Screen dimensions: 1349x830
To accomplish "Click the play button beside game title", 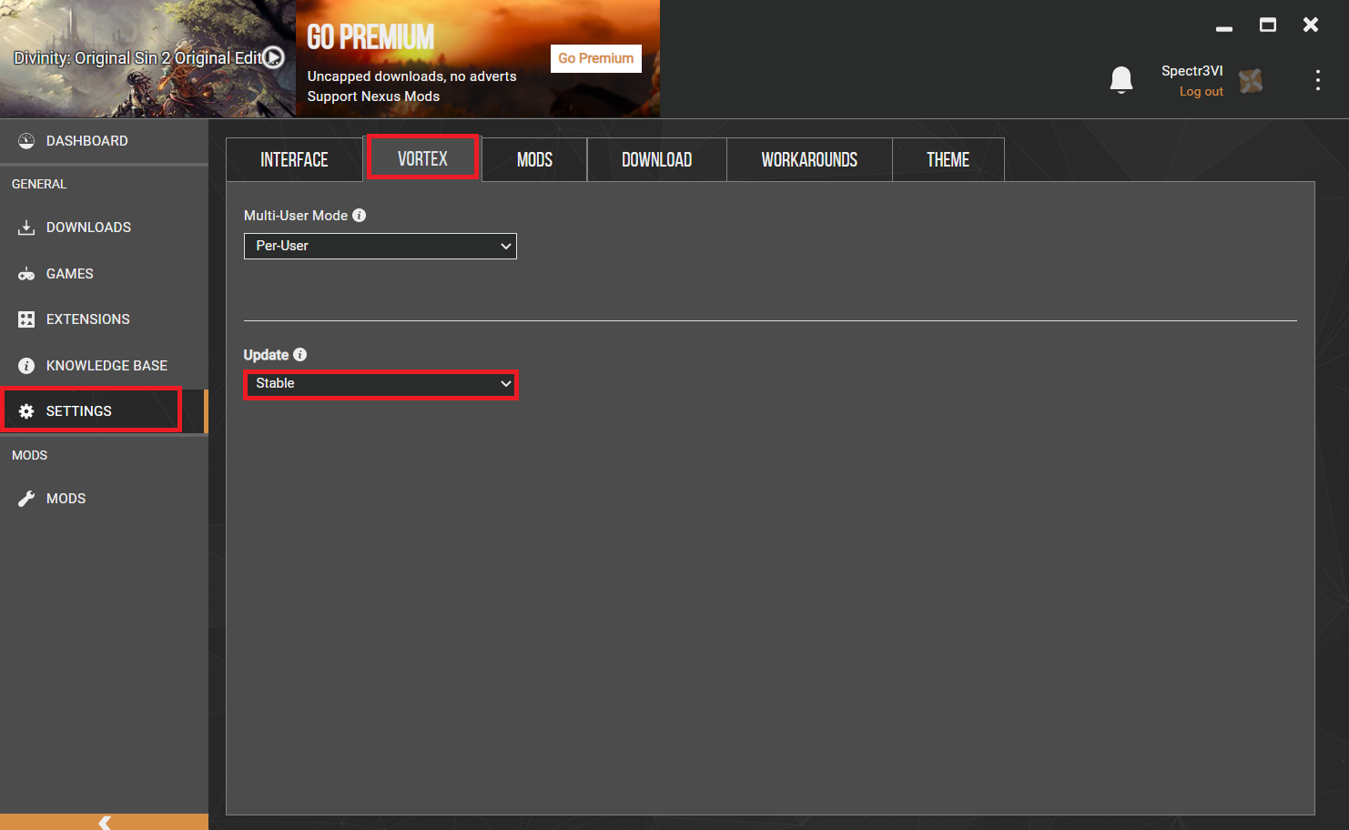I will tap(273, 57).
